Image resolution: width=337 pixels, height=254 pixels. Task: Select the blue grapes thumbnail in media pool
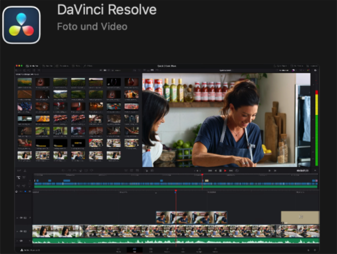pos(24,106)
